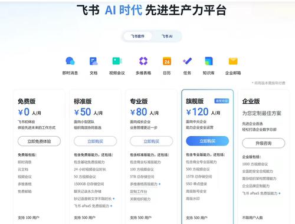Viewport: 295px width, 224px height.
Task: Click 500 方视频会议 text
Action: click(x=198, y=169)
